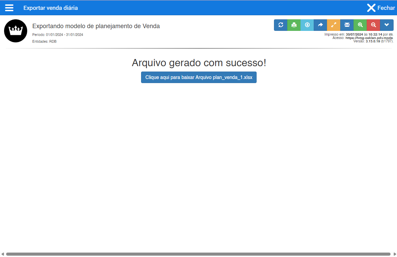The width and height of the screenshot is (397, 257).
Task: Expand report to fullscreen with diagonal arrows icon
Action: tap(333, 25)
